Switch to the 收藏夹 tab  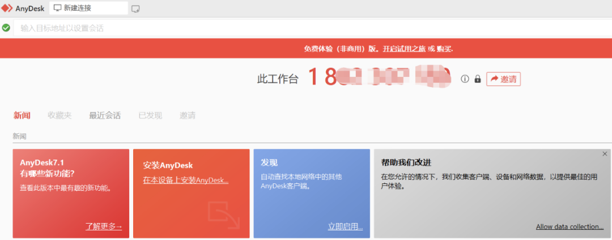point(59,115)
